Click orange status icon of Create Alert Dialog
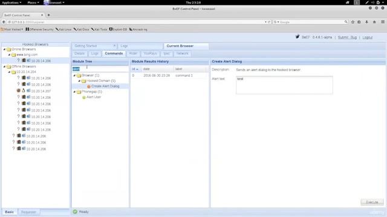 89,86
